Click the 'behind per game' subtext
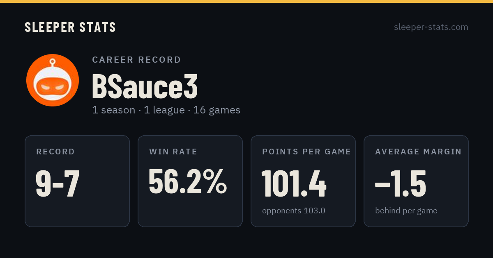Screen dimensions: 493x258 (406, 211)
